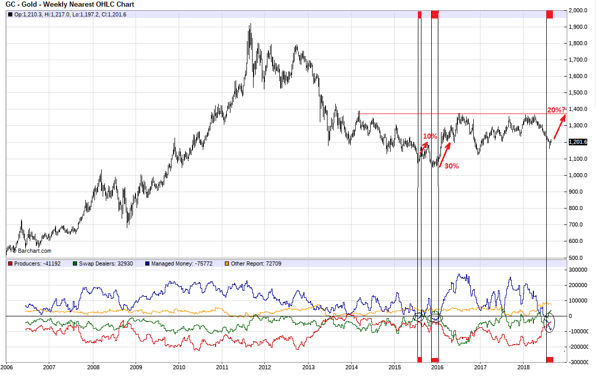Click the 2018 year label on time axis
Screen dimensions: 596x377
tap(524, 367)
